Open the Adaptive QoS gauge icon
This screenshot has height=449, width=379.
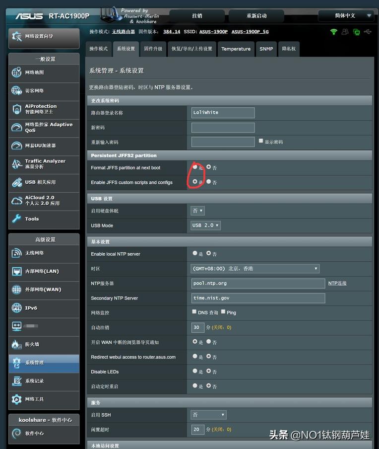tap(16, 127)
